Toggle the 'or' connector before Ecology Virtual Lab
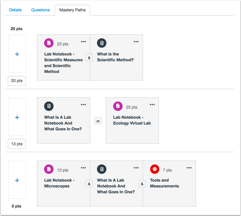Viewport: 241px width, 216px height. tap(98, 121)
